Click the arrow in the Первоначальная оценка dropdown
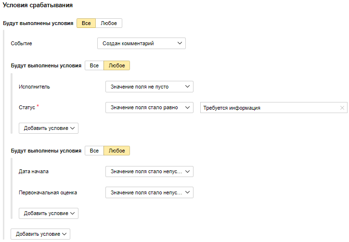Viewport: 349px width, 242px height. [187, 192]
